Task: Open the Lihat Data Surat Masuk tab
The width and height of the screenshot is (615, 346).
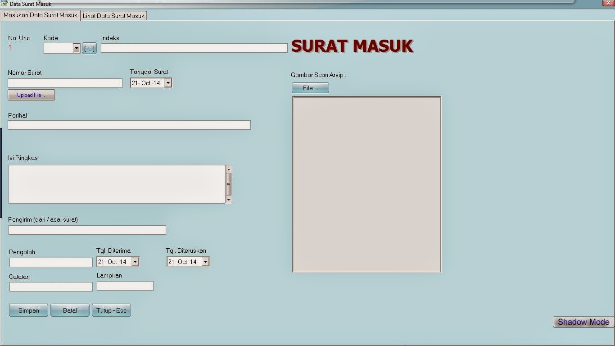Action: [114, 16]
